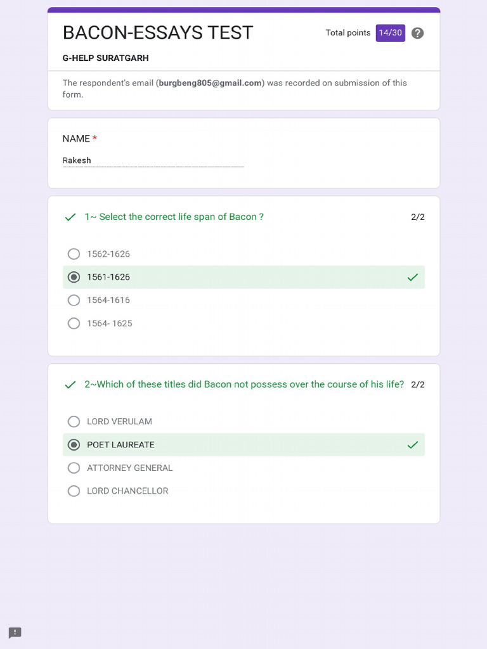This screenshot has width=487, height=649.
Task: Click the BACON-ESSAYS TEST title
Action: [158, 33]
